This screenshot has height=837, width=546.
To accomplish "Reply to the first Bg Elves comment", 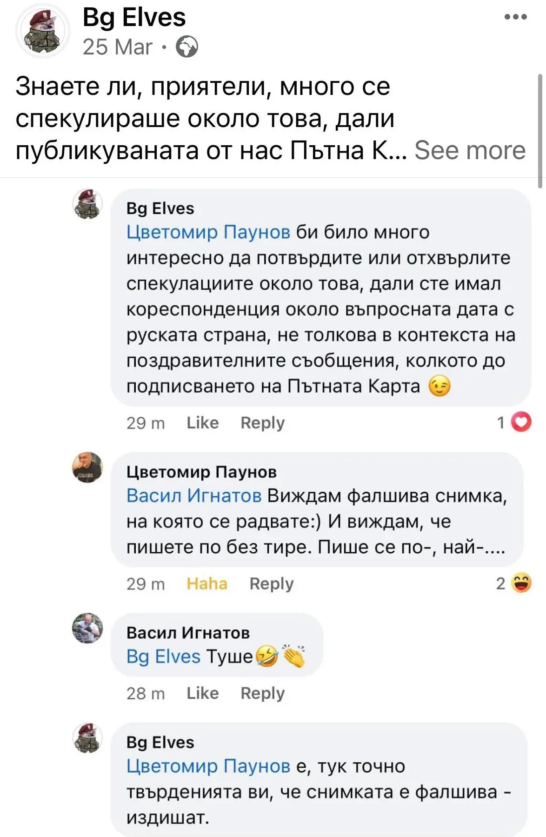I will click(x=262, y=422).
